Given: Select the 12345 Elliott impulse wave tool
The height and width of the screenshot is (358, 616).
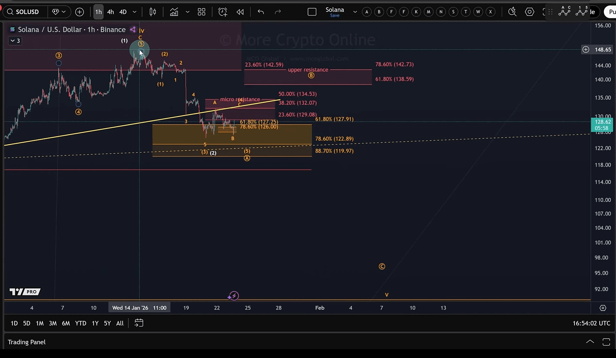Looking at the screenshot, I should 581,11.
